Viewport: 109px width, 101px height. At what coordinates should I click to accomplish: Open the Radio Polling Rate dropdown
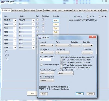pyautogui.click(x=47, y=80)
